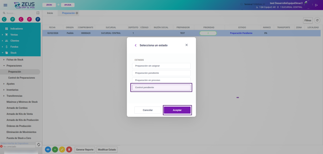This screenshot has height=154, width=323.
Task: Click the logout icon in header
Action: [x=316, y=5]
